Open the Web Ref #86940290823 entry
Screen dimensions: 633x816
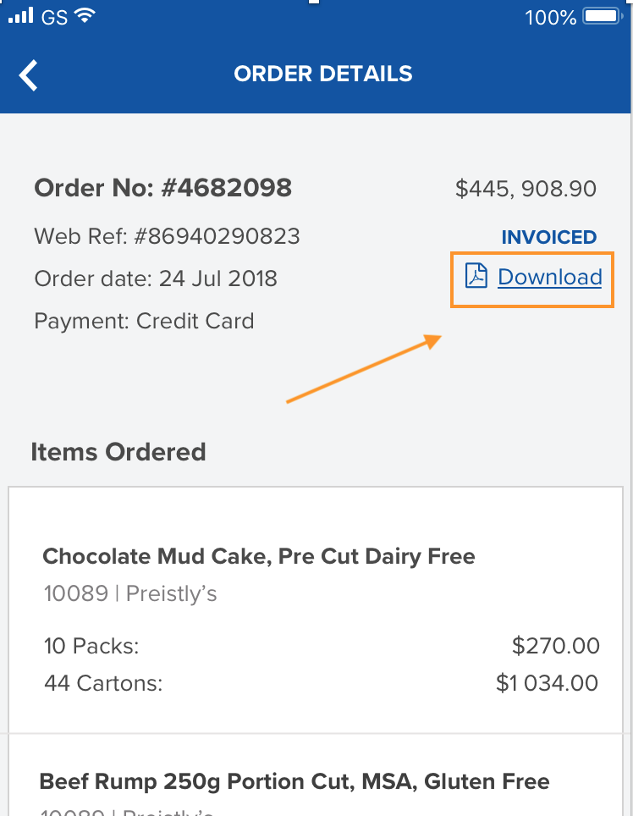coord(166,236)
